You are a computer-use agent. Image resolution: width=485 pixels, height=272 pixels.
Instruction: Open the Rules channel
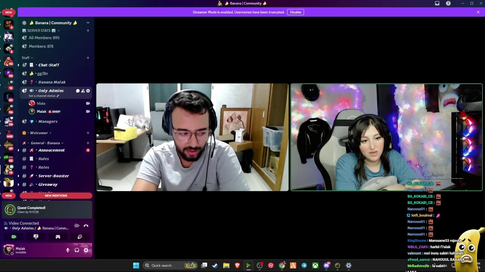pyautogui.click(x=56, y=159)
